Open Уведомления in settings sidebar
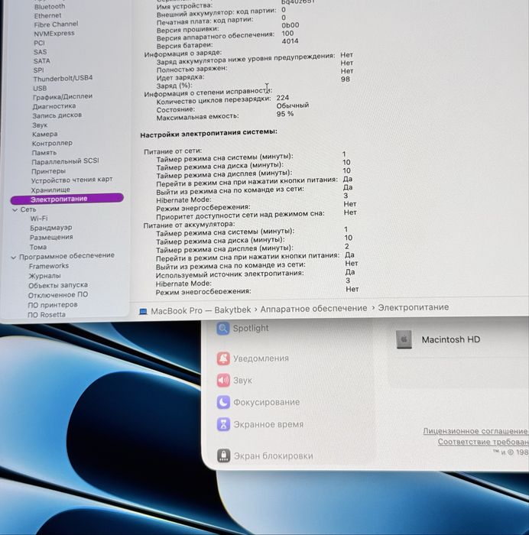529x535 pixels. [x=261, y=358]
